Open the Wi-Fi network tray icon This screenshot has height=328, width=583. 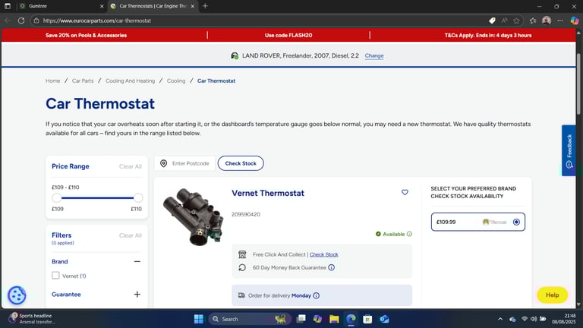click(x=525, y=319)
